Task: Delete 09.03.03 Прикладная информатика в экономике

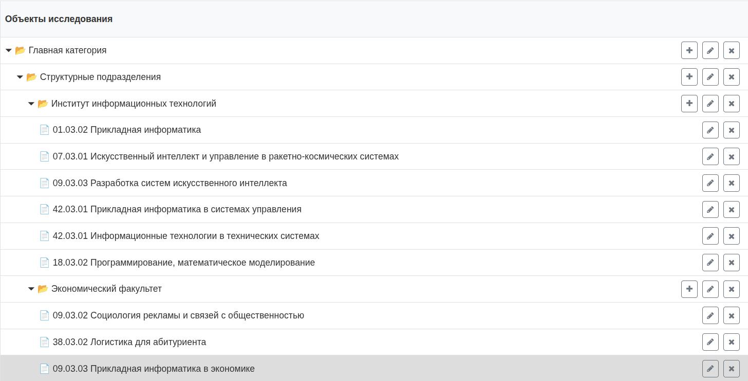Action: pyautogui.click(x=731, y=369)
